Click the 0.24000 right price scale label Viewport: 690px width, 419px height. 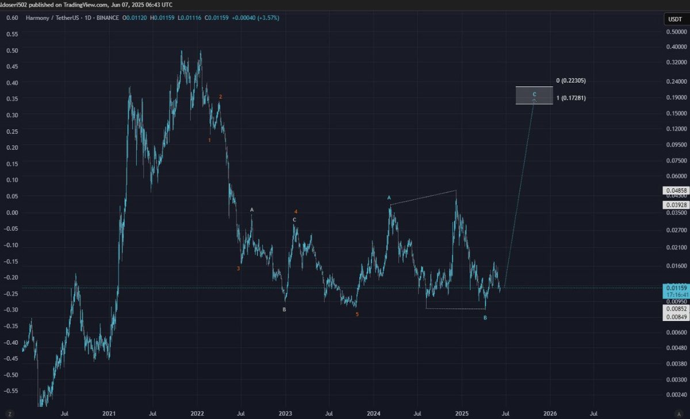pyautogui.click(x=676, y=82)
